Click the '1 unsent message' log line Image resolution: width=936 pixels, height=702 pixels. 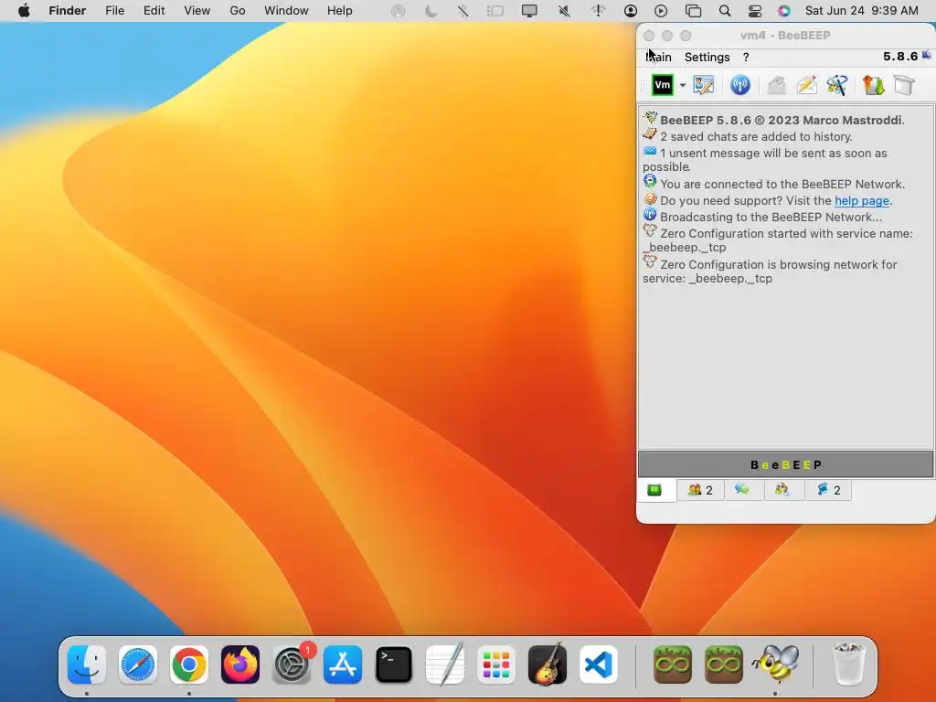(x=765, y=159)
